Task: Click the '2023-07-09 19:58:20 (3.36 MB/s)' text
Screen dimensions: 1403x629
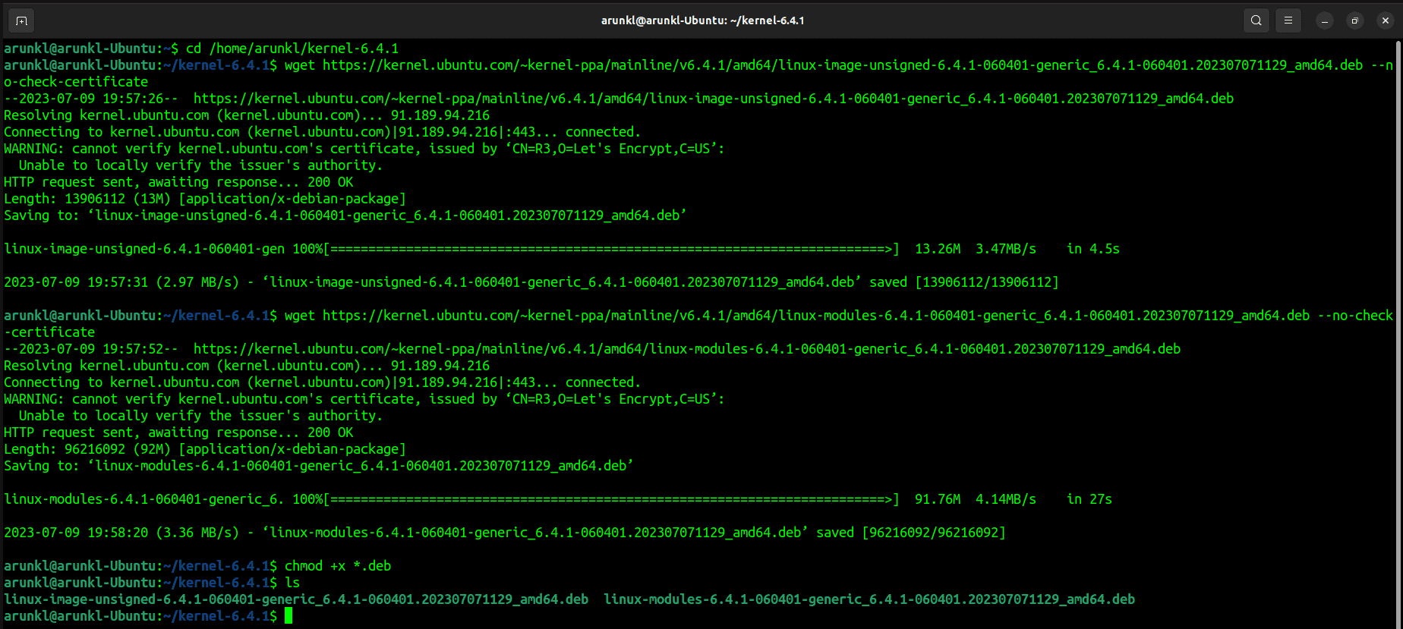Action: click(x=121, y=533)
